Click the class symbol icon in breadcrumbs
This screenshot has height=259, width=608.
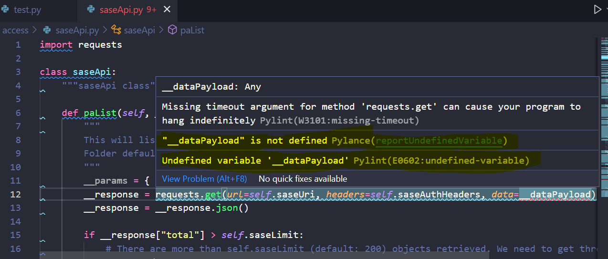click(116, 30)
